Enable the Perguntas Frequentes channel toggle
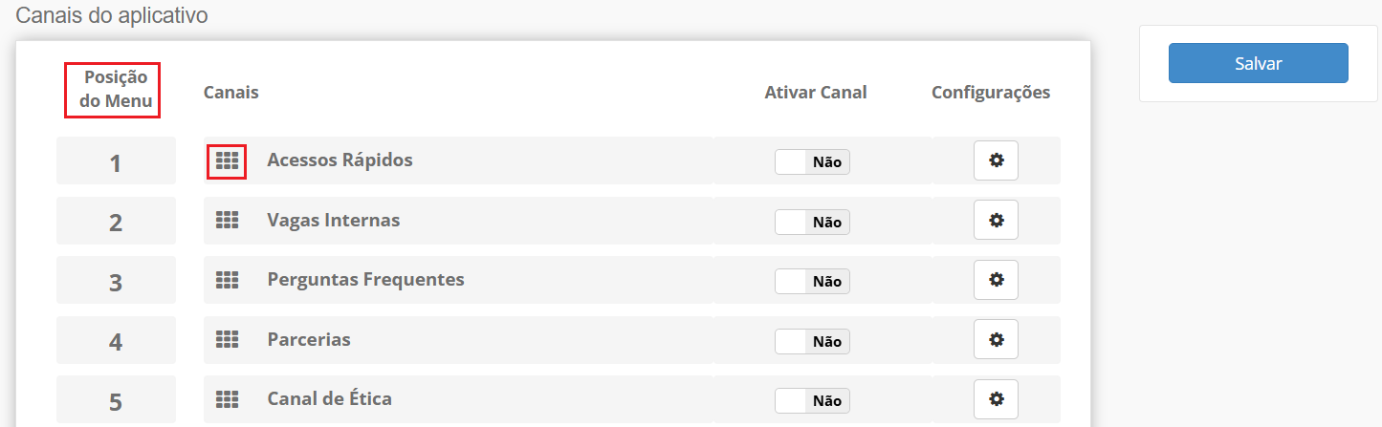 coord(812,282)
